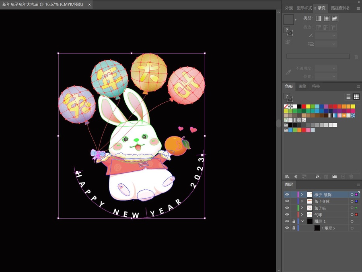
Task: Toggle visibility of 〈矩形〉 sublayer
Action: coord(287,228)
